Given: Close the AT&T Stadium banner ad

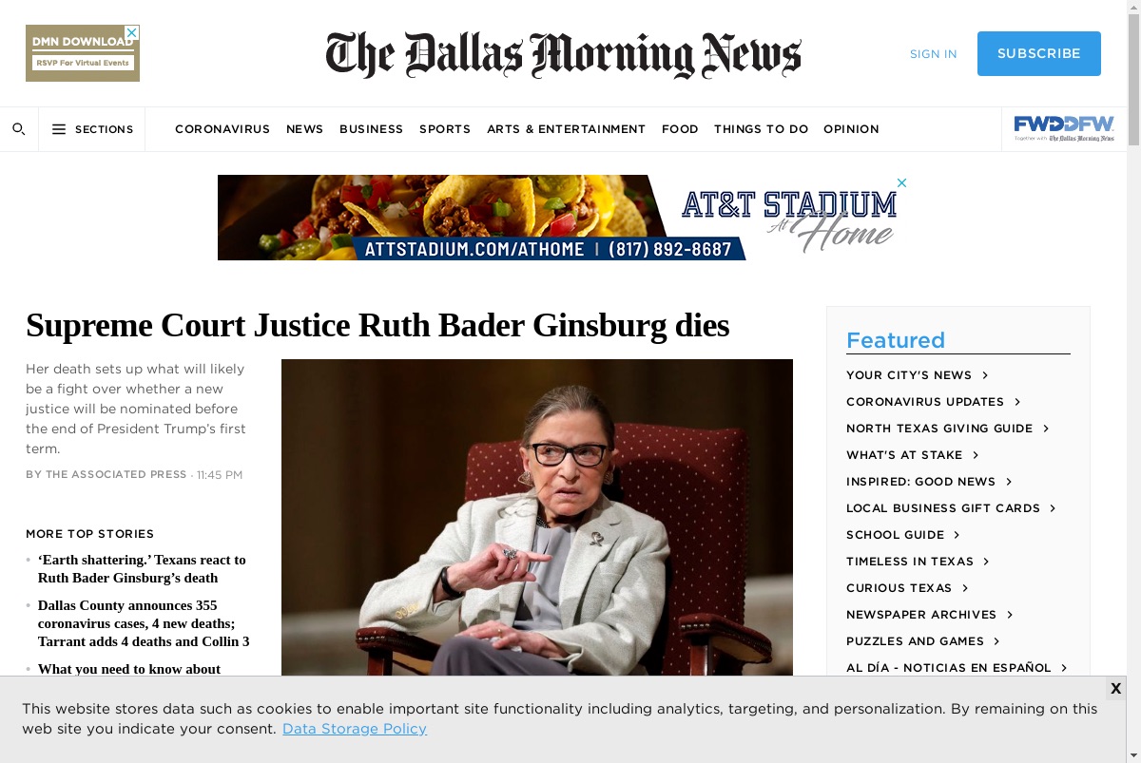Looking at the screenshot, I should point(902,182).
